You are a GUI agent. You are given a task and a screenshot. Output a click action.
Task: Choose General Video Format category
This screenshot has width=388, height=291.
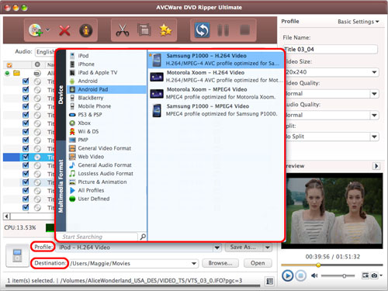coord(106,148)
